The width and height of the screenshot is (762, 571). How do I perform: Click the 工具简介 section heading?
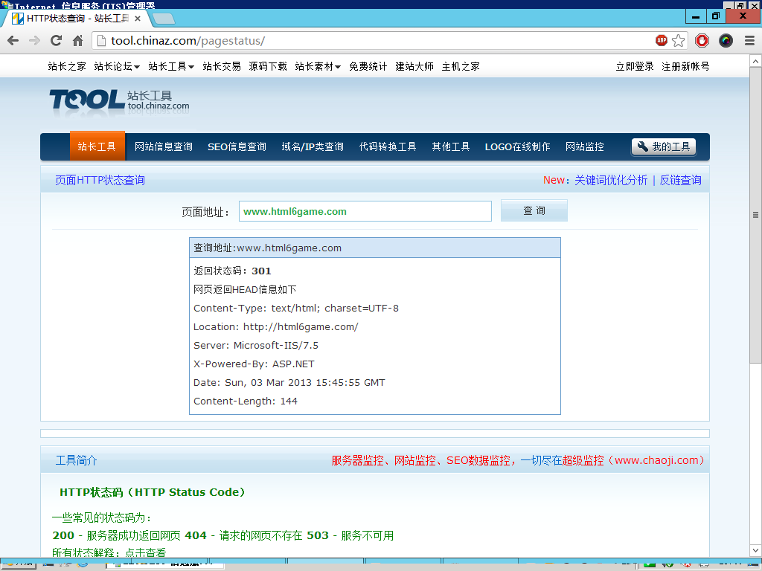click(x=76, y=460)
